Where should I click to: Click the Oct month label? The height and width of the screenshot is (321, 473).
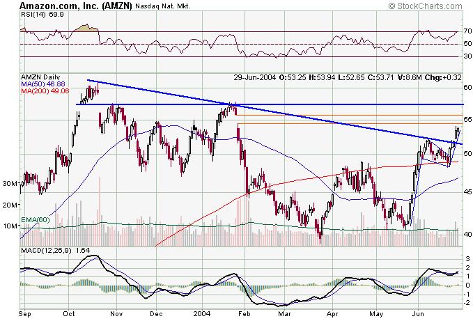point(69,314)
